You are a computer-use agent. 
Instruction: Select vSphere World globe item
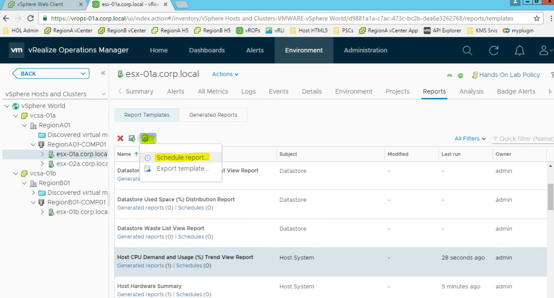43,106
